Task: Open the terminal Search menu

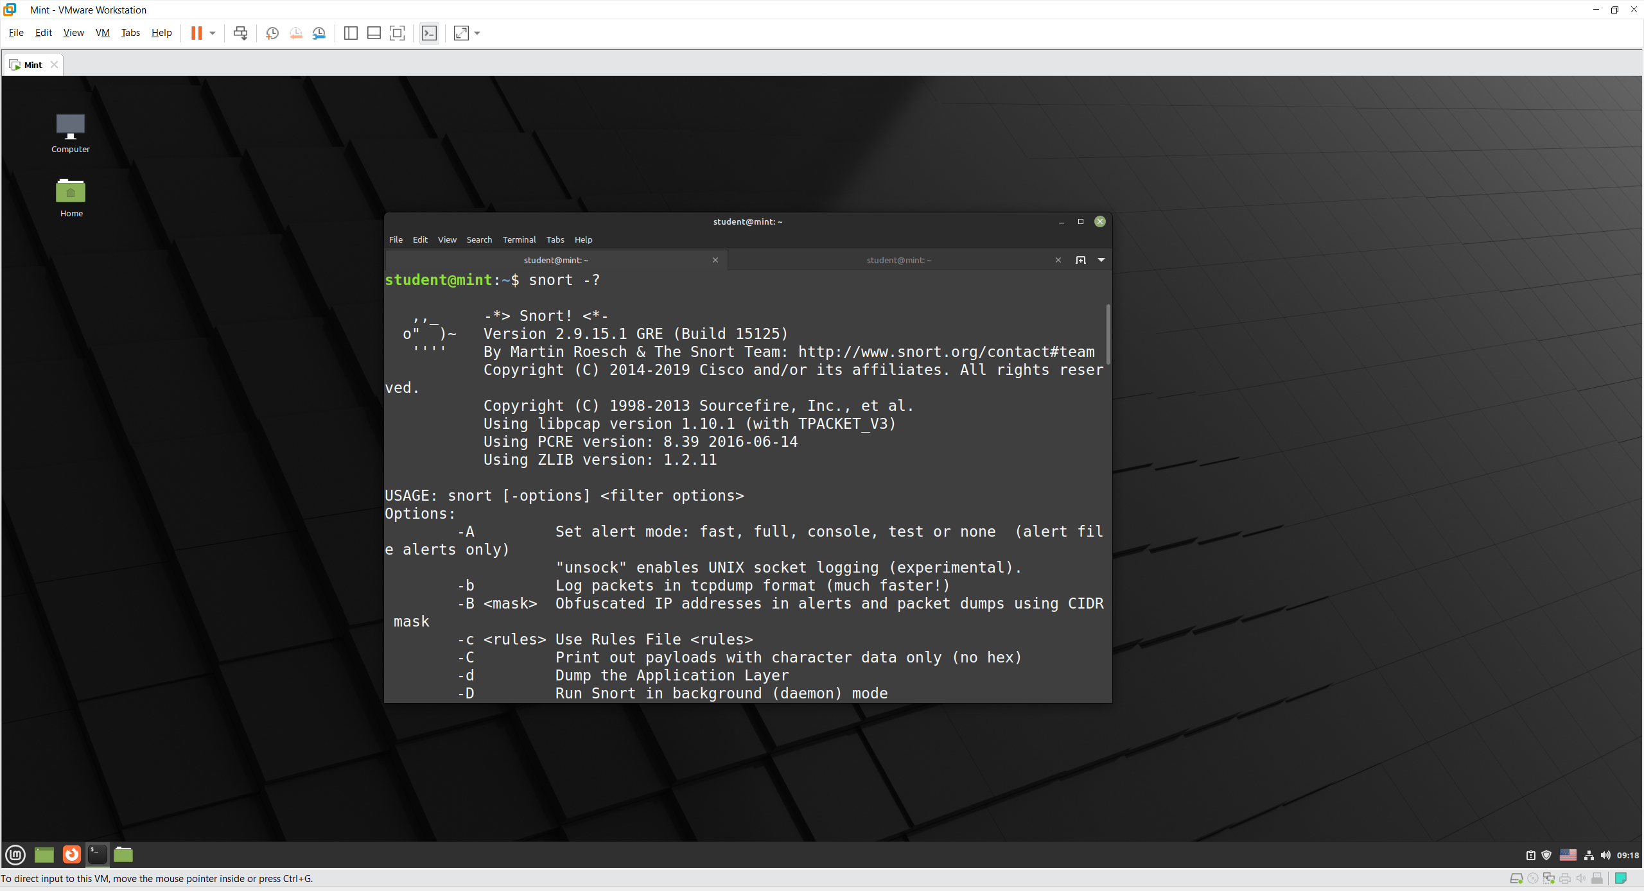Action: (x=479, y=239)
